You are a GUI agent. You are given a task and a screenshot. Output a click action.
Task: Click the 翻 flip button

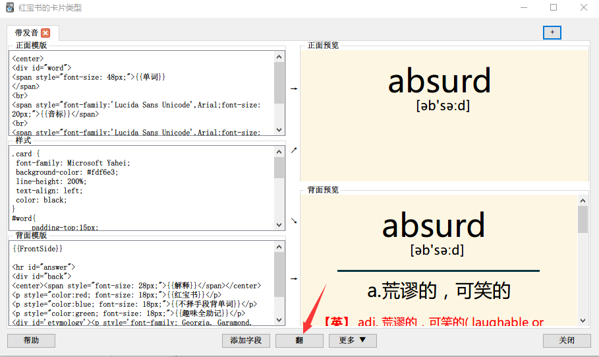tap(299, 341)
